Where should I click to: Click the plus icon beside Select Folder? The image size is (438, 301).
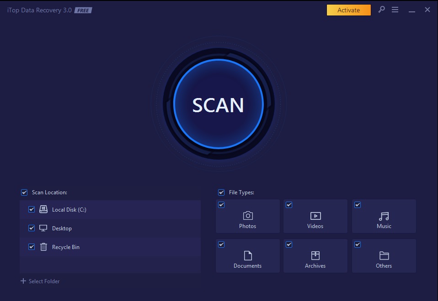click(x=23, y=281)
